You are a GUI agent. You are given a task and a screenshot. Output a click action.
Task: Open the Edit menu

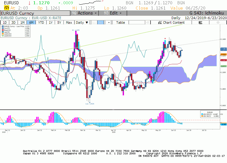(113, 13)
